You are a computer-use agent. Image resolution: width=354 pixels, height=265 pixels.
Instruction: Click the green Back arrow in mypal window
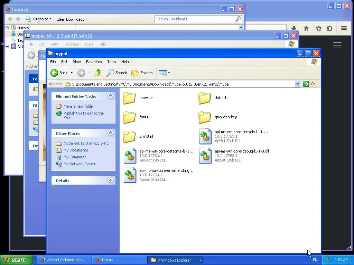point(54,73)
